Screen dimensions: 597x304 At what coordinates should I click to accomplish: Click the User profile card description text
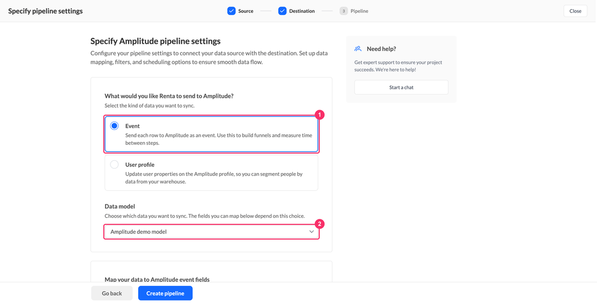tap(214, 177)
